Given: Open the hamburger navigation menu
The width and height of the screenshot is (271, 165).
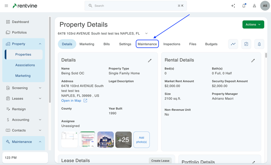Looking at the screenshot, I should [6, 6].
